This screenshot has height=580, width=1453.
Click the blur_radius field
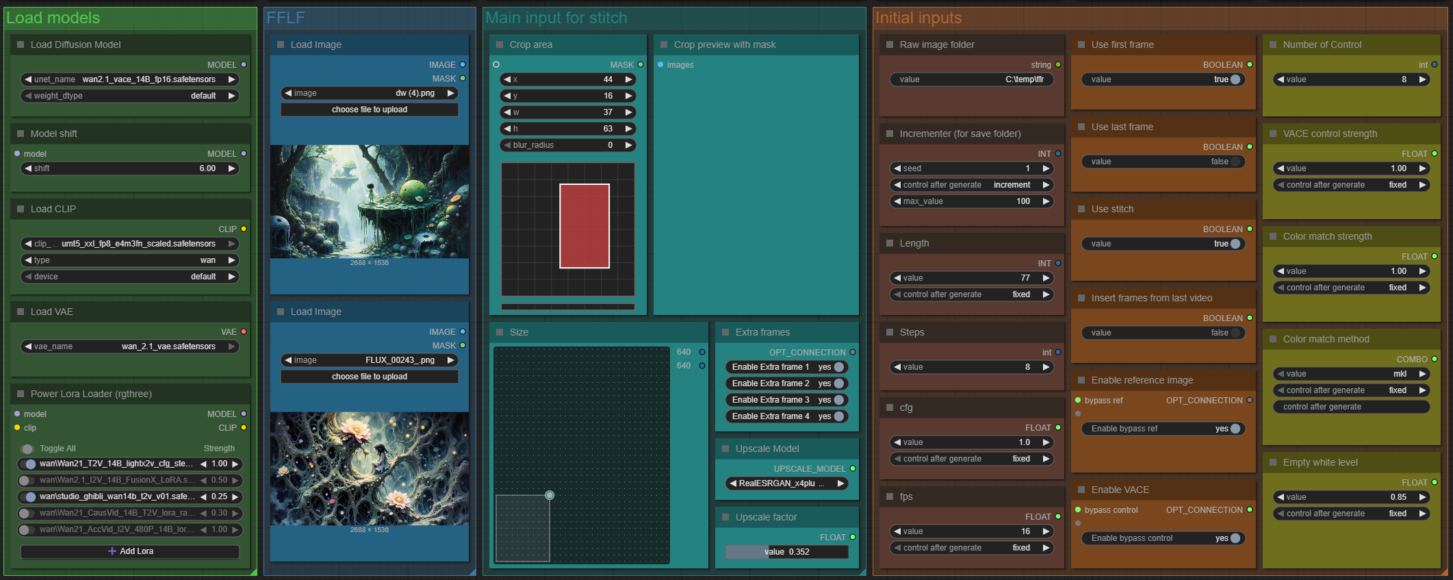pos(568,145)
